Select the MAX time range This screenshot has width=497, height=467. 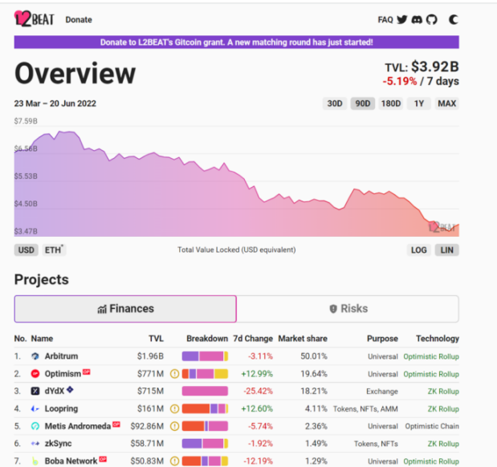(447, 104)
